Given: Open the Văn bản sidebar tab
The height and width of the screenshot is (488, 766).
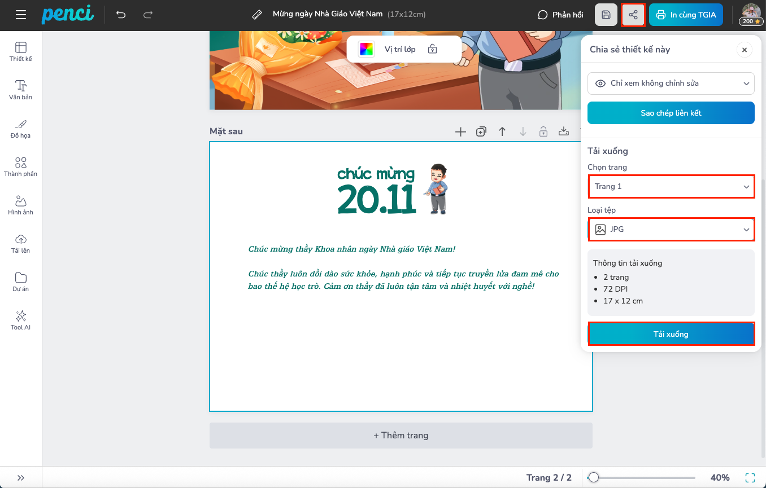Looking at the screenshot, I should (21, 90).
